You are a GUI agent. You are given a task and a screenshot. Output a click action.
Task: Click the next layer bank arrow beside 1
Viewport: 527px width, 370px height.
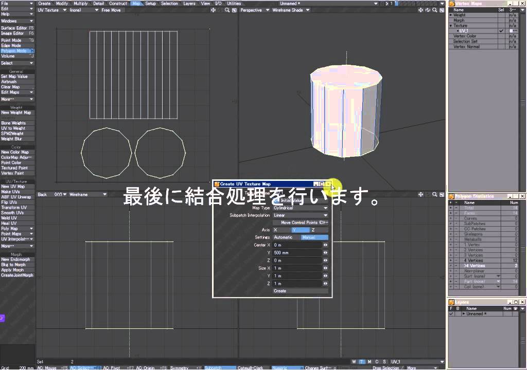point(387,4)
